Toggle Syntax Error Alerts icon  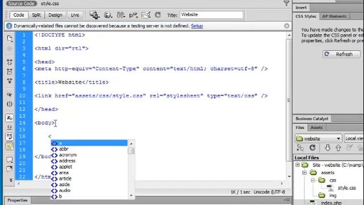pos(10,146)
